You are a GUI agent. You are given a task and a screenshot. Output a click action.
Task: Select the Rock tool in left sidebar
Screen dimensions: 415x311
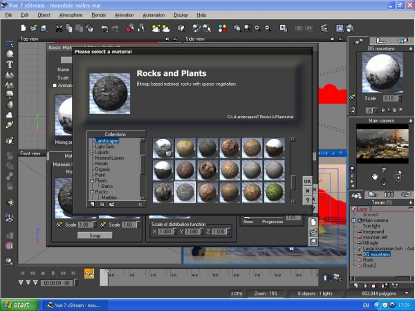point(10,105)
